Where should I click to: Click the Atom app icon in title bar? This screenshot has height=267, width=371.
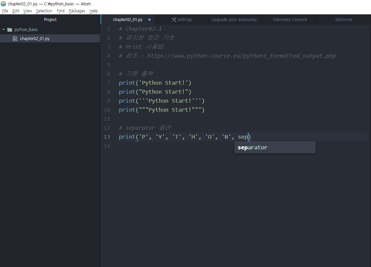pos(3,4)
